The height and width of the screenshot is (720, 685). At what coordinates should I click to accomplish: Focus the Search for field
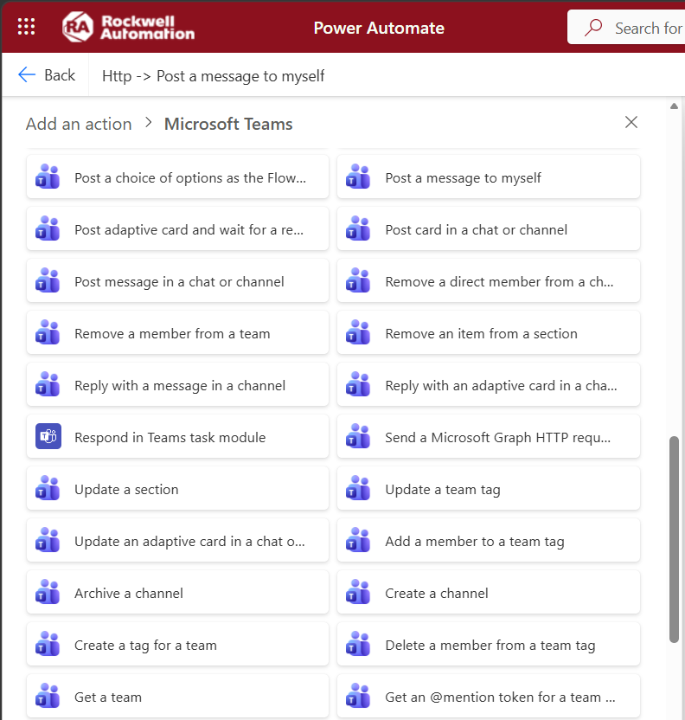coord(626,28)
